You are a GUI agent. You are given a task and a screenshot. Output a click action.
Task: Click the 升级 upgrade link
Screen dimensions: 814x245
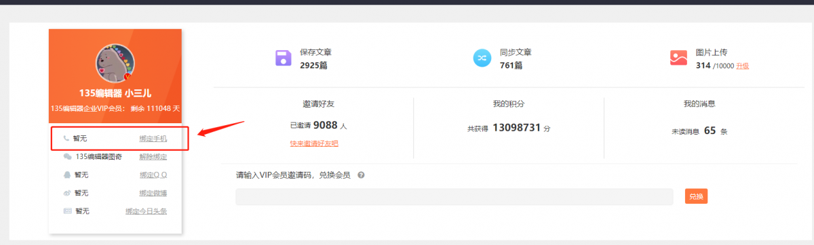coord(743,66)
